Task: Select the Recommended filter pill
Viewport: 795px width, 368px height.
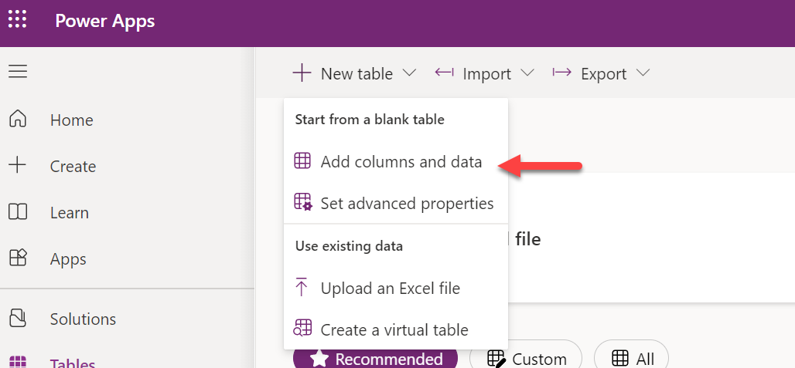Action: point(375,358)
